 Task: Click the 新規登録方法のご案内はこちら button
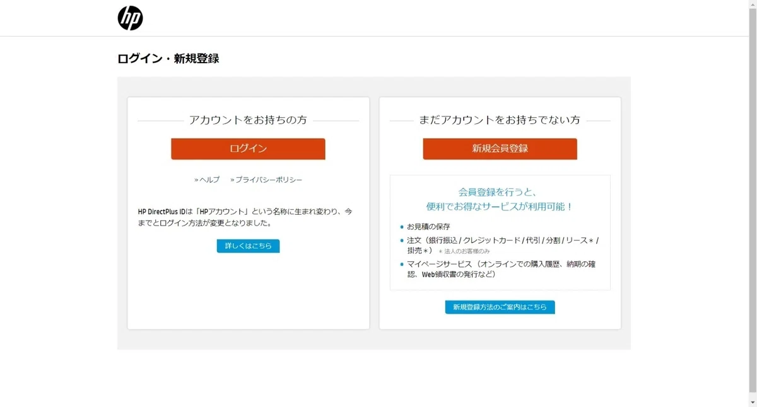tap(500, 307)
